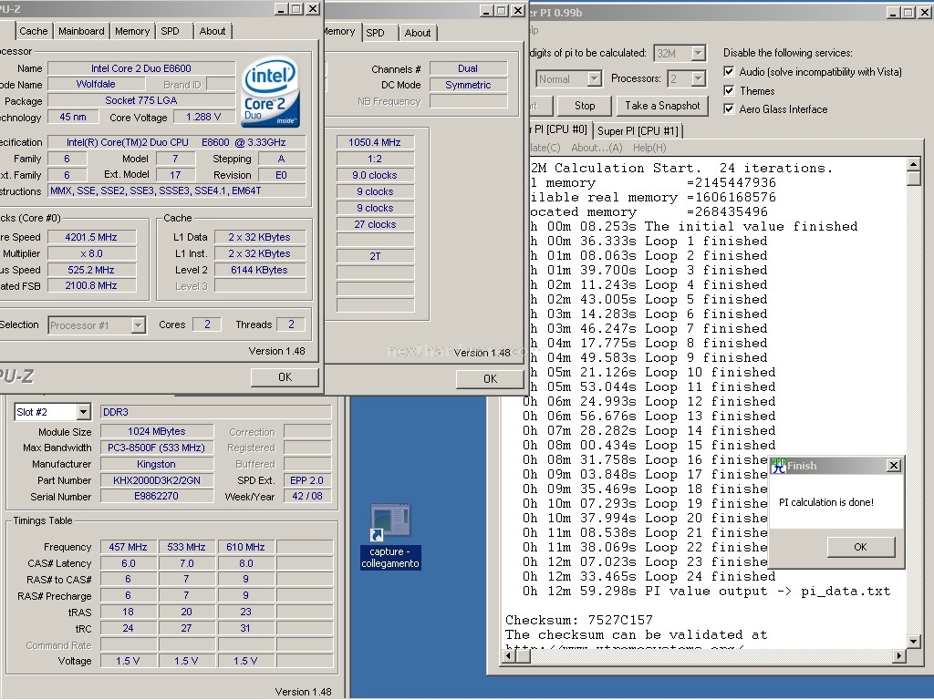Click the Week/Year value '42 / 08'

(307, 497)
